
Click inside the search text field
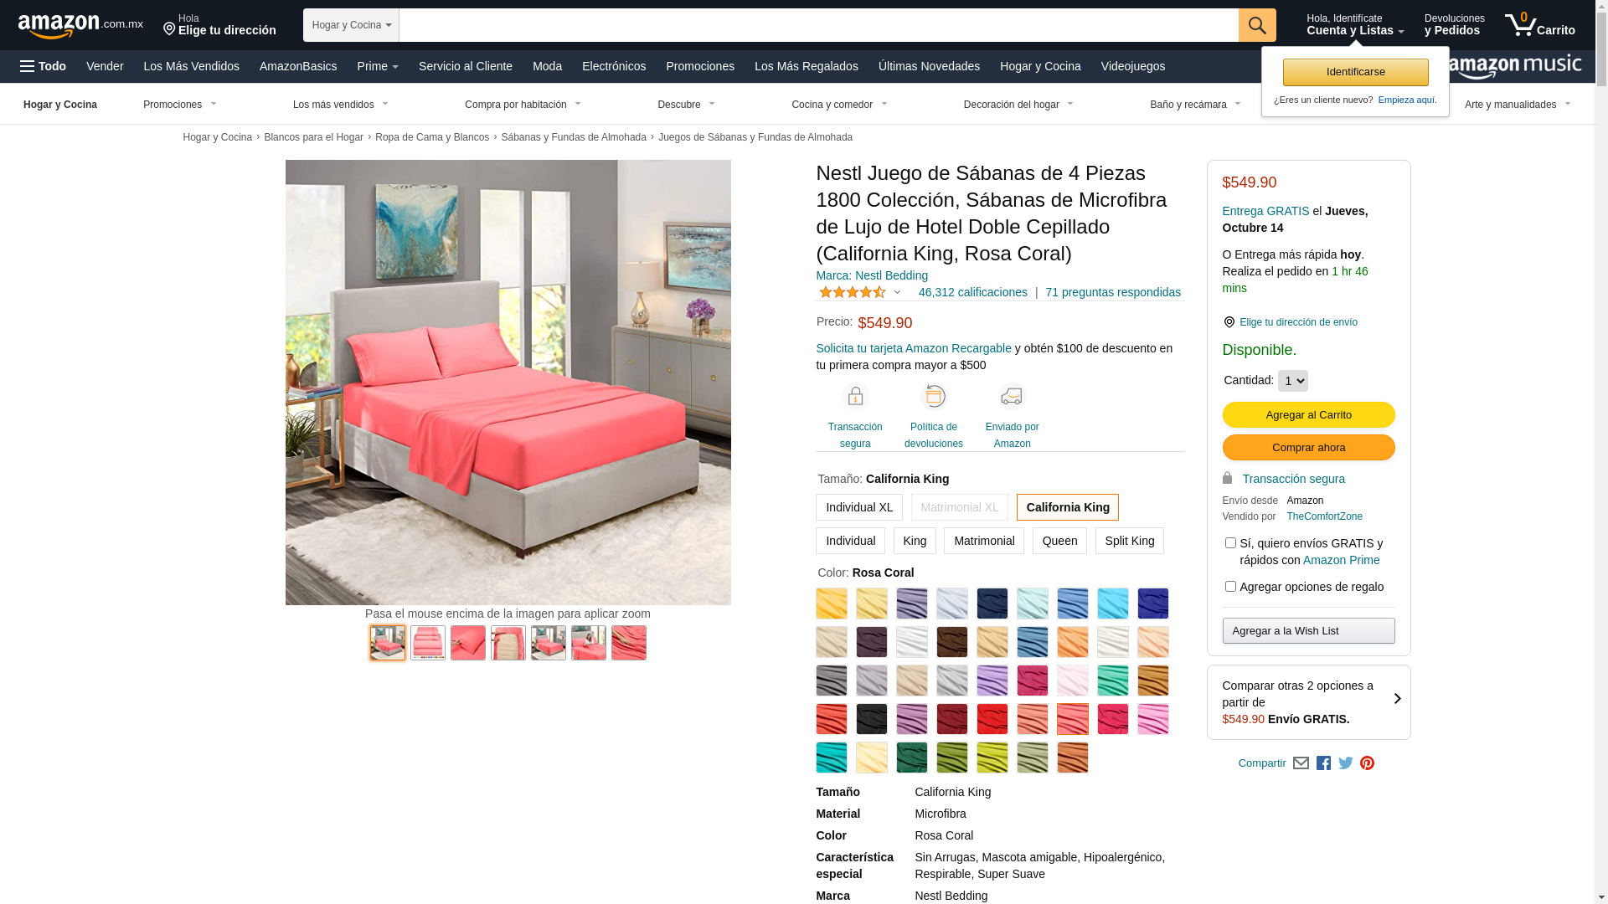coord(818,25)
